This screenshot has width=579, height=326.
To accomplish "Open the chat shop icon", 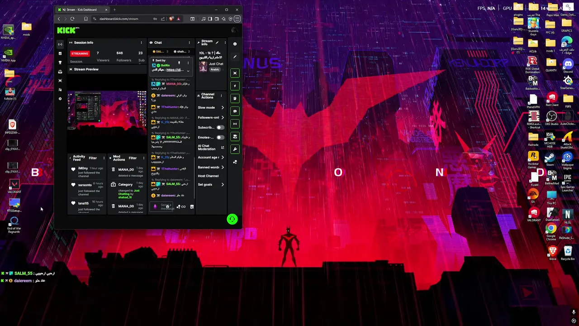I will [192, 207].
